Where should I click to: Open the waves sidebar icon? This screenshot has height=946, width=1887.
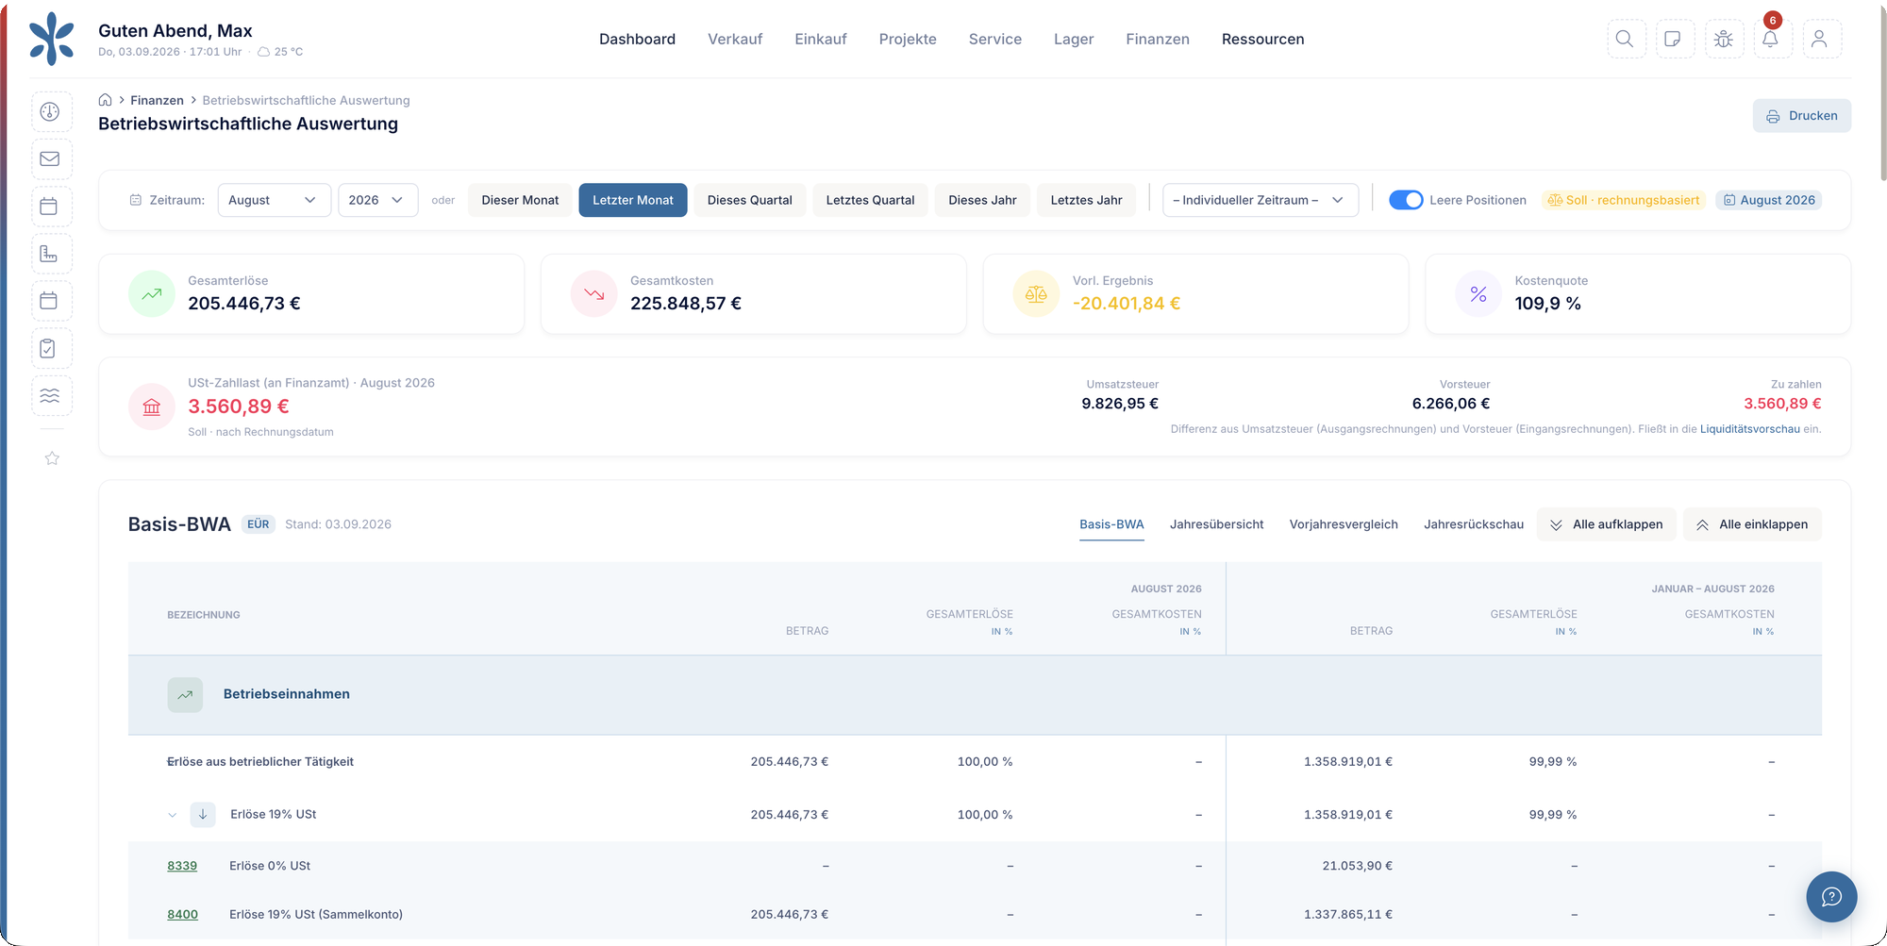coord(51,395)
